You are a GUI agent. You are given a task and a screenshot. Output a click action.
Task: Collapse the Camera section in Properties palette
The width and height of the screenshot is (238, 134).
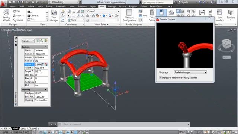coord(45,47)
